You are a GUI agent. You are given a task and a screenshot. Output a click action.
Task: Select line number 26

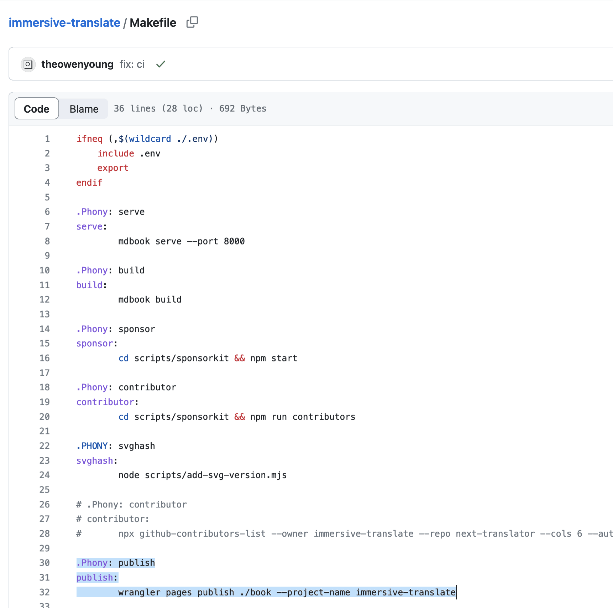[44, 504]
